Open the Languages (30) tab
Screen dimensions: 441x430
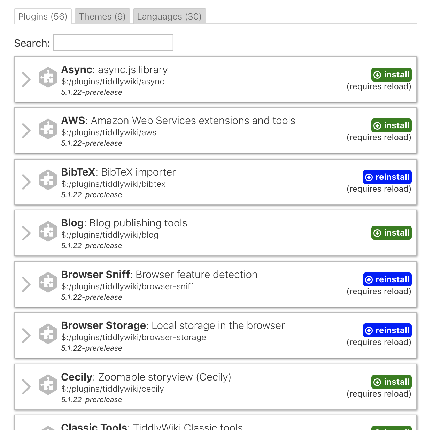169,16
